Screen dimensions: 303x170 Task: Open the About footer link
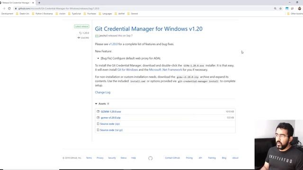point(235,158)
